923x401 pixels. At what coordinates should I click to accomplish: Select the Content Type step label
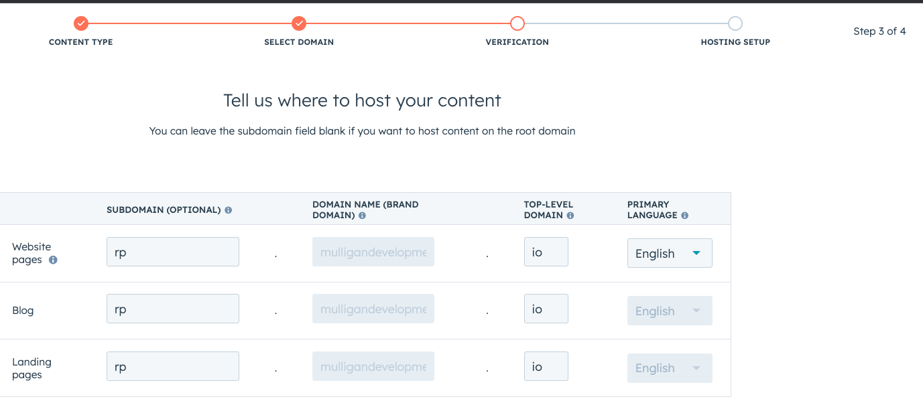(80, 42)
